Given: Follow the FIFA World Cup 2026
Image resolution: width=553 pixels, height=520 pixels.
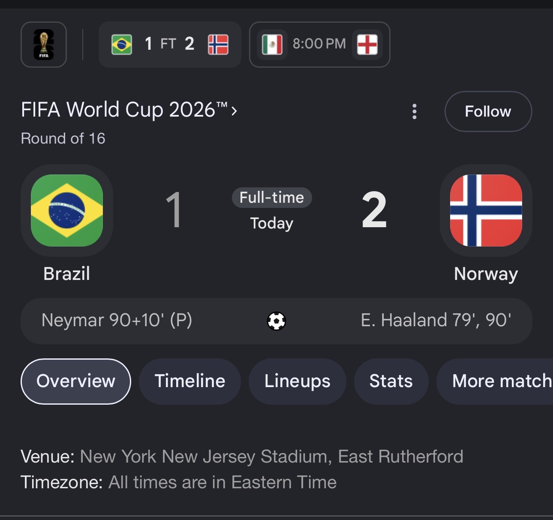Looking at the screenshot, I should [x=488, y=111].
